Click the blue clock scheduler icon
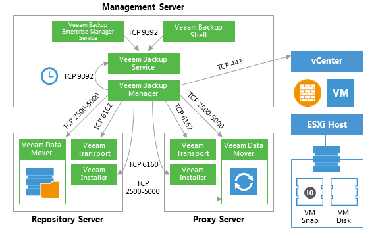 tap(49, 76)
